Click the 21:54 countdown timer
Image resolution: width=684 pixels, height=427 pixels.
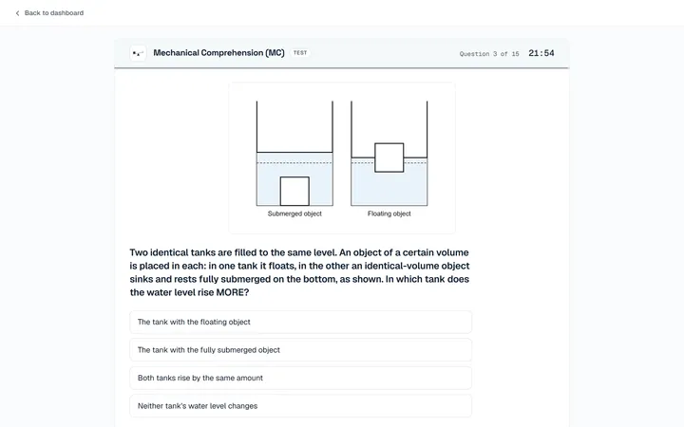point(541,53)
